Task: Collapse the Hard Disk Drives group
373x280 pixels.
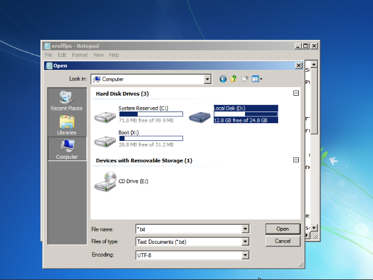Action: pos(296,93)
